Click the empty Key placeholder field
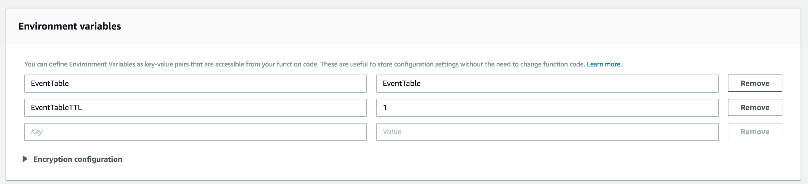The width and height of the screenshot is (808, 184). (195, 132)
